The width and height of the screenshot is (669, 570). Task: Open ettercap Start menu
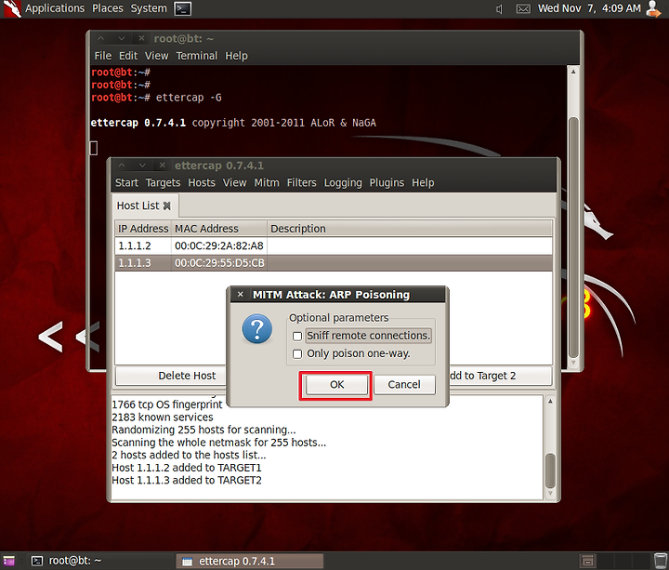point(126,183)
